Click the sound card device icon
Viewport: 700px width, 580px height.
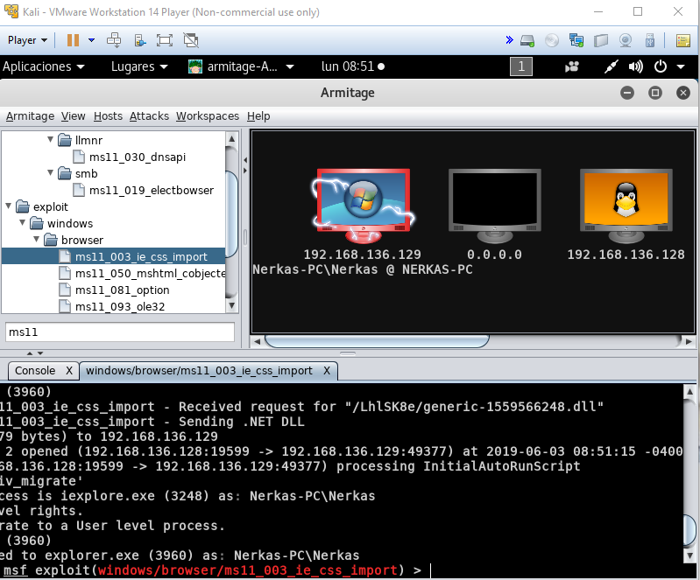(601, 40)
